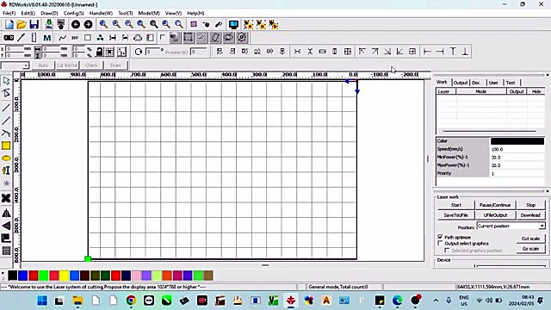
Task: Click the SaveToUFile button
Action: pos(455,215)
